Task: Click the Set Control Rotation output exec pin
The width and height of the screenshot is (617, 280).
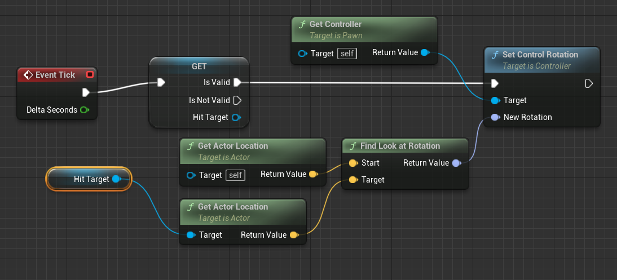Action: 589,83
